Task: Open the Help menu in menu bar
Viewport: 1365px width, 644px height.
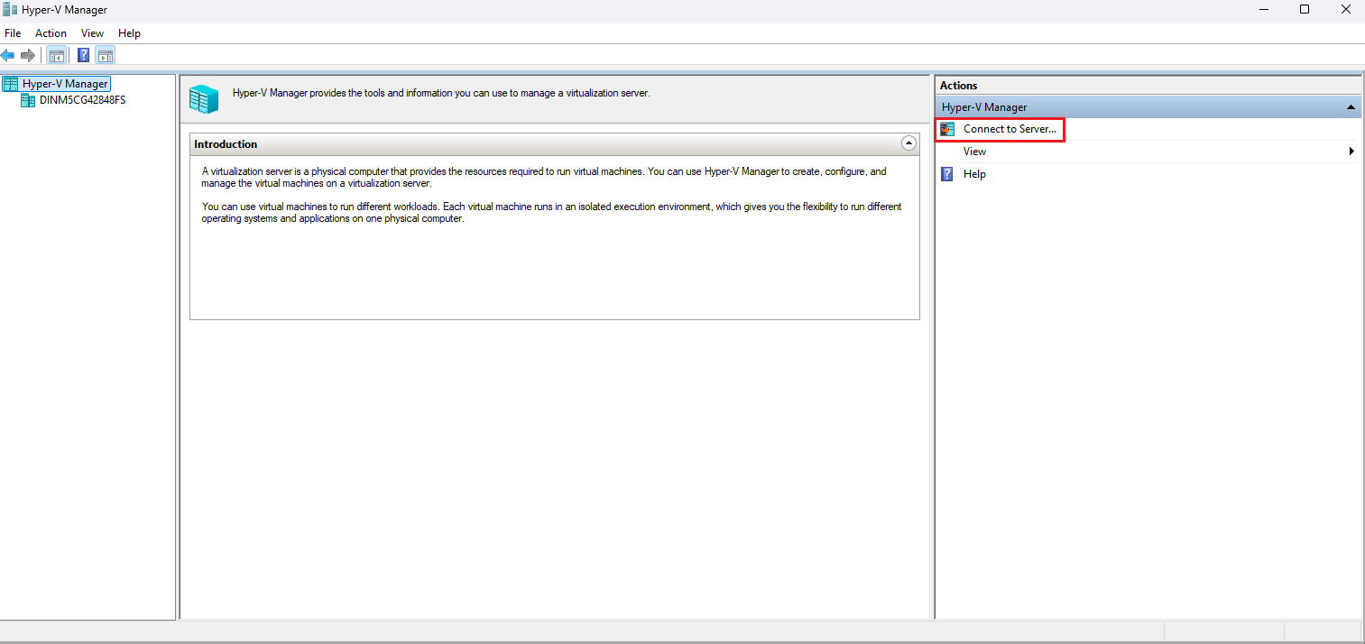Action: pyautogui.click(x=129, y=33)
